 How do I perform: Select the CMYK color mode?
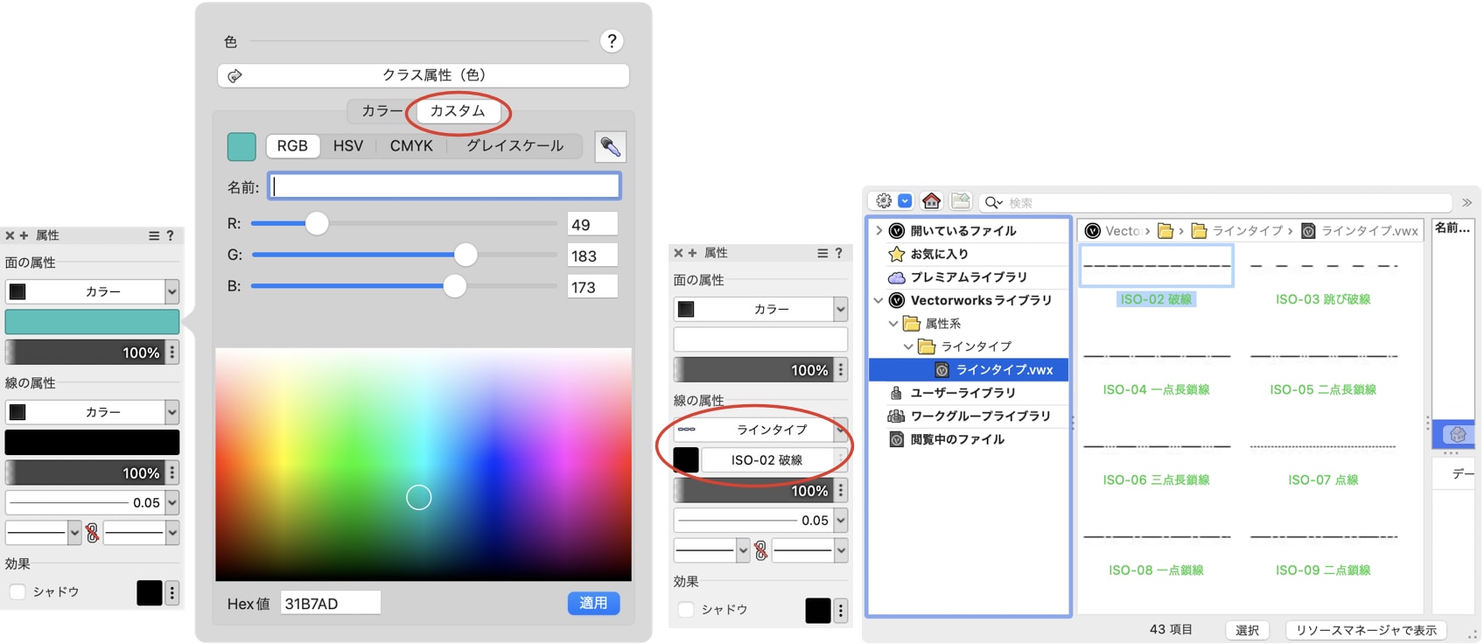pos(411,146)
